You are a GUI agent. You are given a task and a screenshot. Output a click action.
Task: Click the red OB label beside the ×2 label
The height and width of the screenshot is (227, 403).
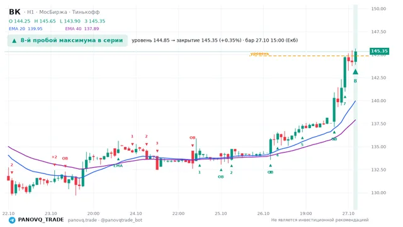pyautogui.click(x=65, y=158)
